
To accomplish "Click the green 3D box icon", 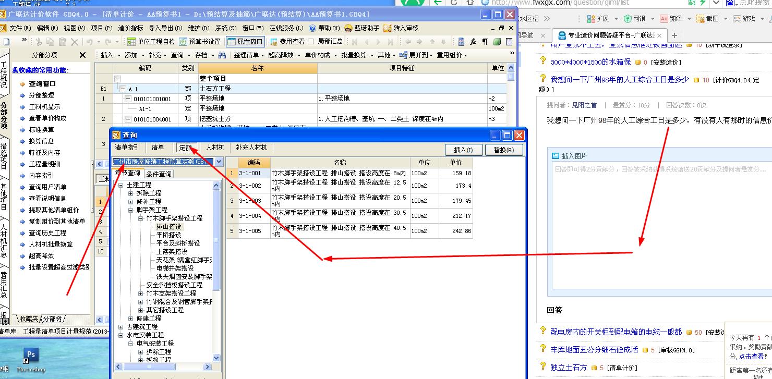I will 497,42.
